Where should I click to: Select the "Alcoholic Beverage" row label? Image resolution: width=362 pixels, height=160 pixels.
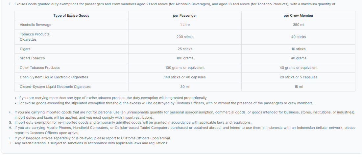tap(36, 25)
